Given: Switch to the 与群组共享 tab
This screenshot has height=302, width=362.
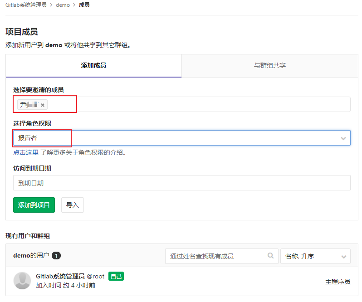Looking at the screenshot, I should pos(269,65).
